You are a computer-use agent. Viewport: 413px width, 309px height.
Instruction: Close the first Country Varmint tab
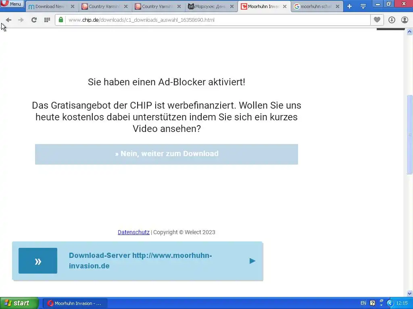126,6
